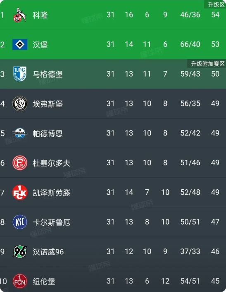The image size is (226, 292).
Task: Click the Fortuna Düsseldorf F95 red crest
Action: (x=20, y=163)
